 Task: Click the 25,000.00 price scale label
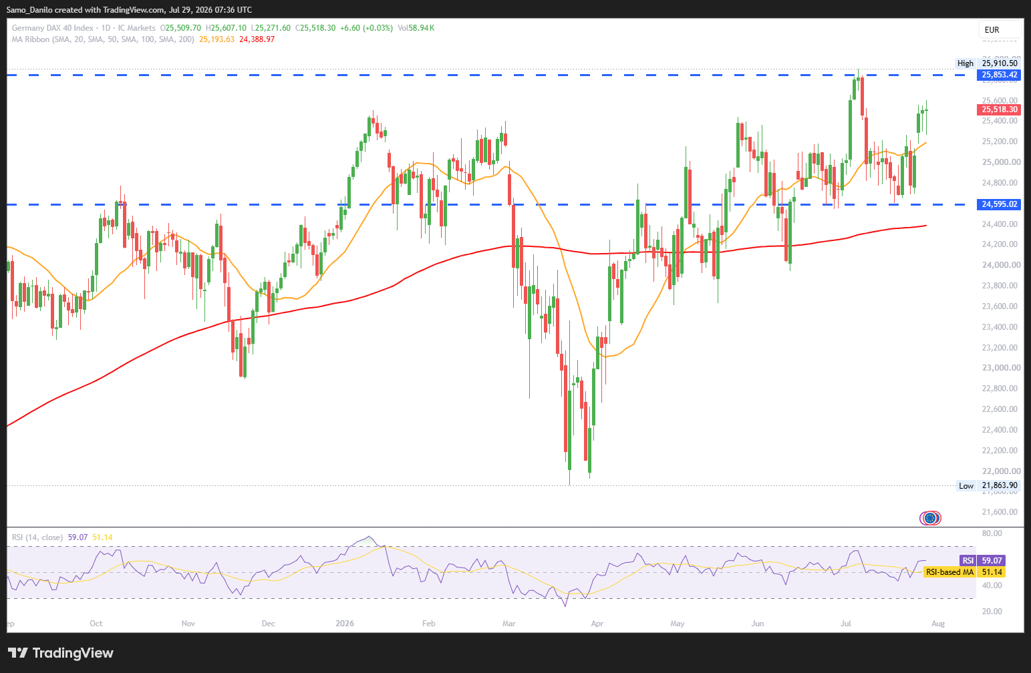click(1001, 162)
